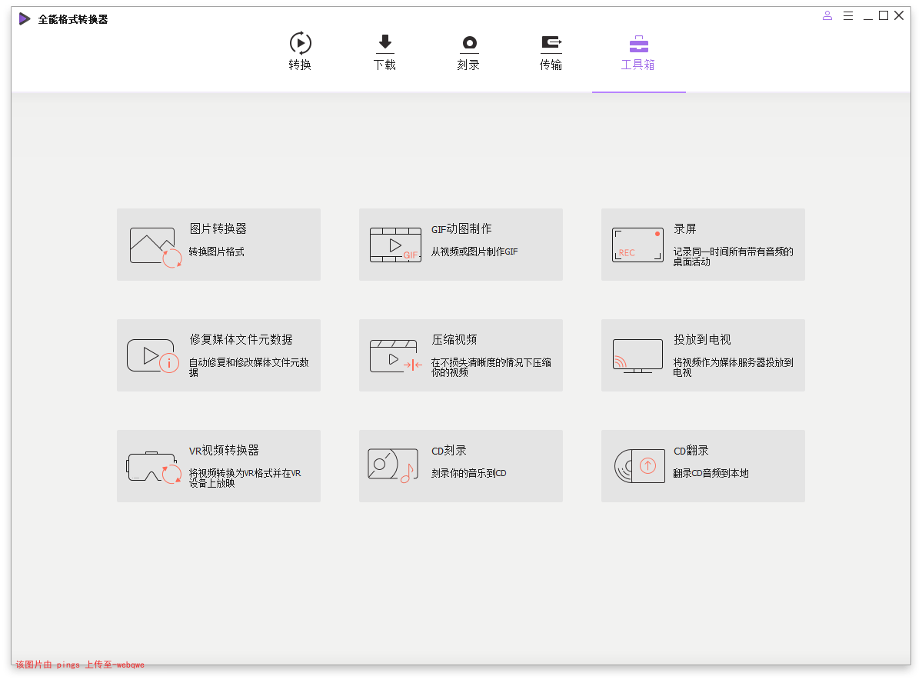Viewport: 922px width, 683px height.
Task: Click description 在不损失清晰度的情况下压缩你的视频
Action: [491, 367]
